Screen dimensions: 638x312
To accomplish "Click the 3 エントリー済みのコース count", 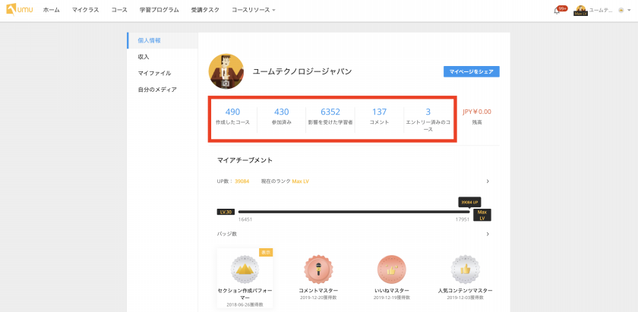I will click(x=428, y=120).
